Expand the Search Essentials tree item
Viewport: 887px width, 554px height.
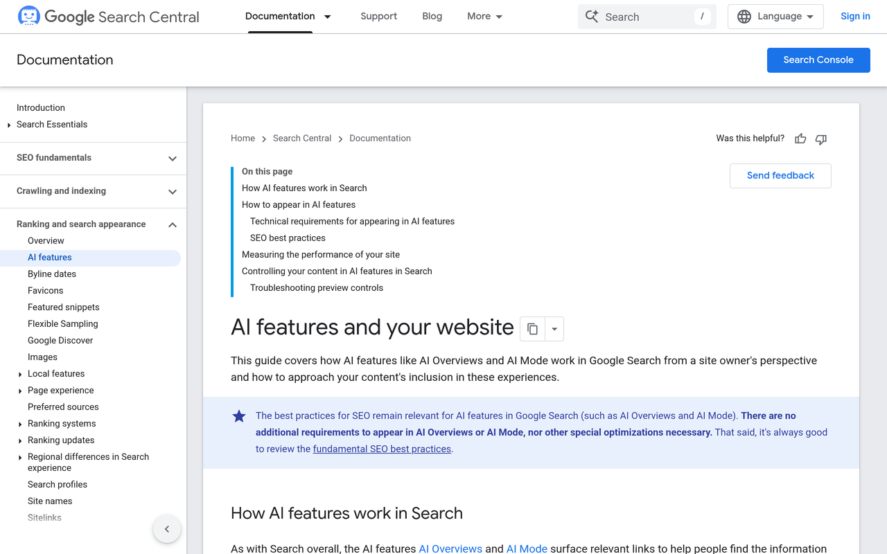coord(9,125)
